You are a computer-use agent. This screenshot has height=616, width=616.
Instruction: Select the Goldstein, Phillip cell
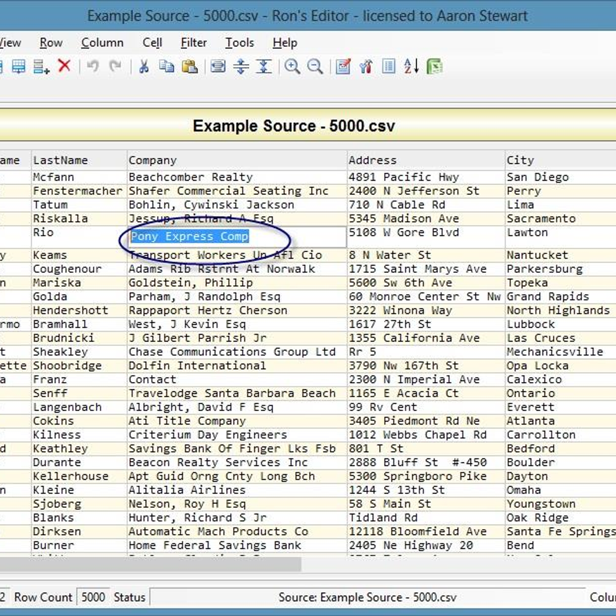pos(237,283)
